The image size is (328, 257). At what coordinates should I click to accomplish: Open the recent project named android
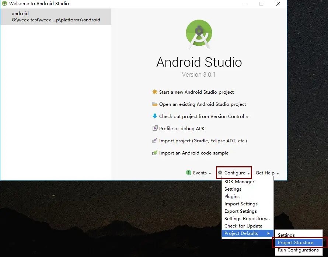[56, 17]
